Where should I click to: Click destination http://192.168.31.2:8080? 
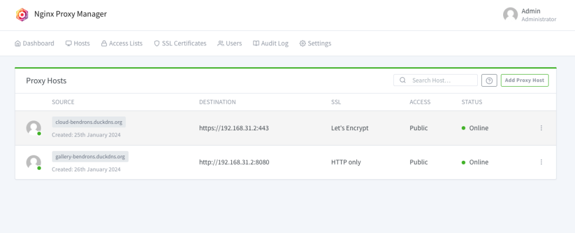click(x=234, y=162)
